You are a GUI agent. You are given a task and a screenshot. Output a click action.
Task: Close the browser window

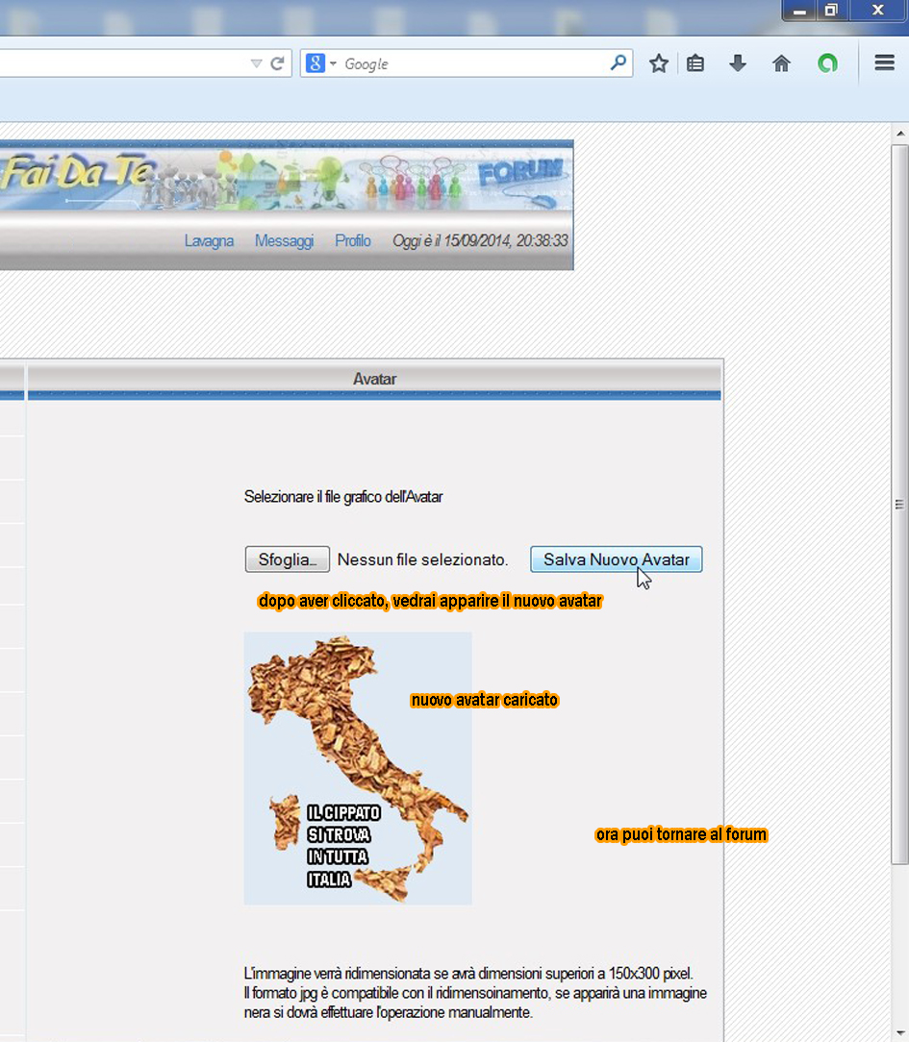click(x=878, y=10)
